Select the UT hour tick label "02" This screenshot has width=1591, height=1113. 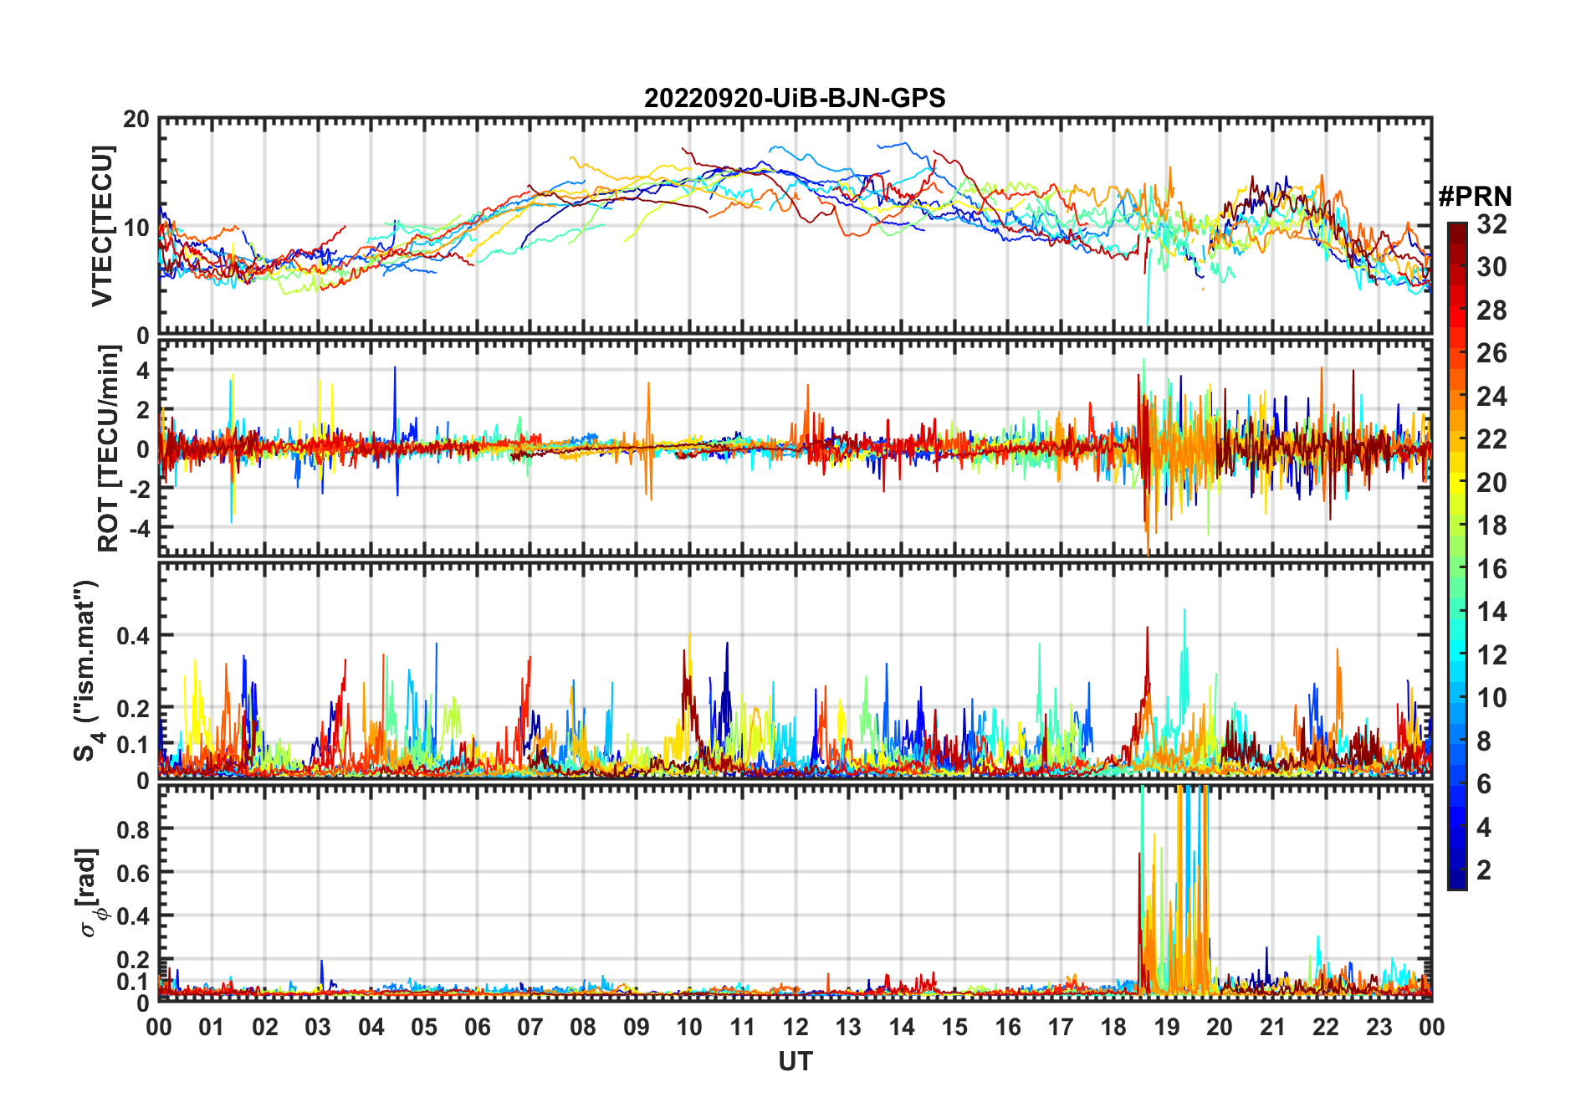265,1027
